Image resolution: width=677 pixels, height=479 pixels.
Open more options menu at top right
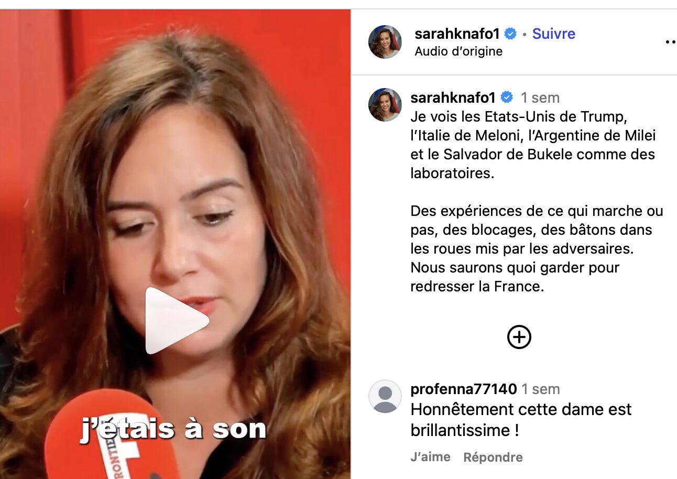(x=671, y=42)
